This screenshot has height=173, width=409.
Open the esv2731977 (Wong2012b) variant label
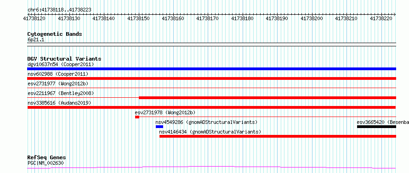[58, 84]
